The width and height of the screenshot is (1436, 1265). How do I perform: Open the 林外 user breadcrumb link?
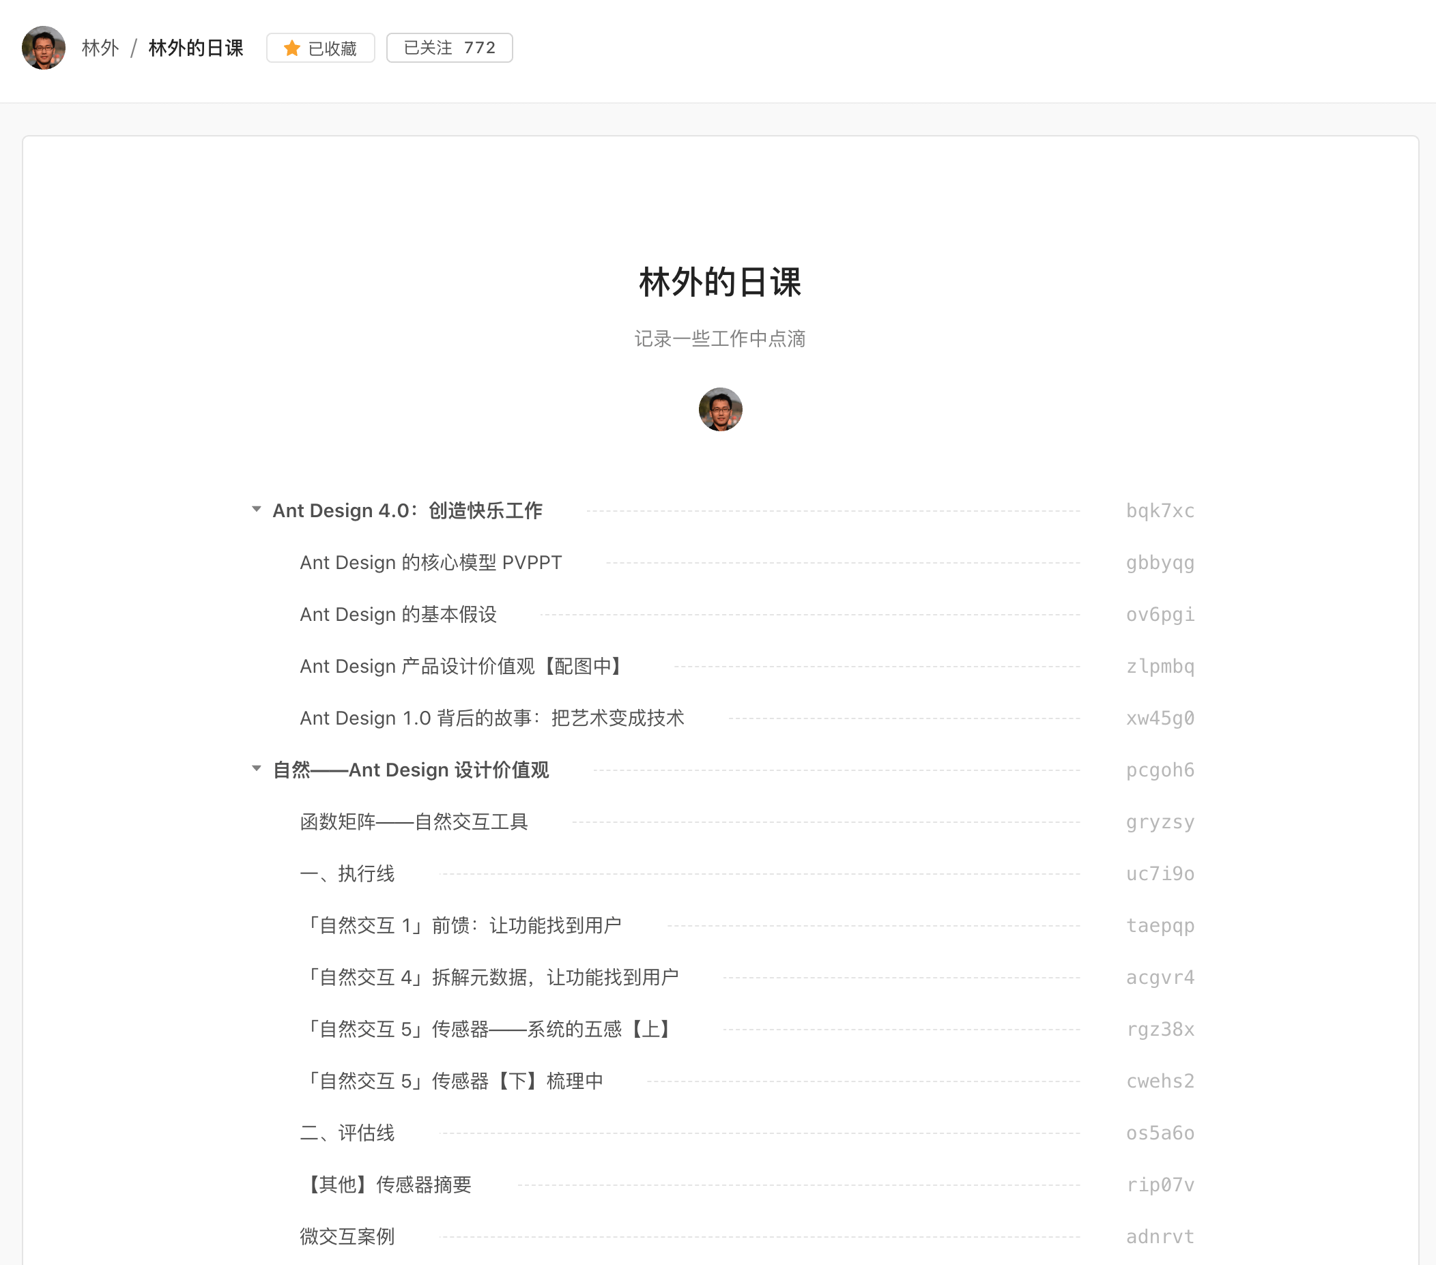tap(100, 48)
